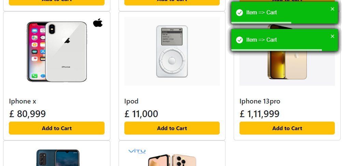342x166 pixels.
Task: Dismiss the upper "Item => Cart" toast notification
Action: 332,9
